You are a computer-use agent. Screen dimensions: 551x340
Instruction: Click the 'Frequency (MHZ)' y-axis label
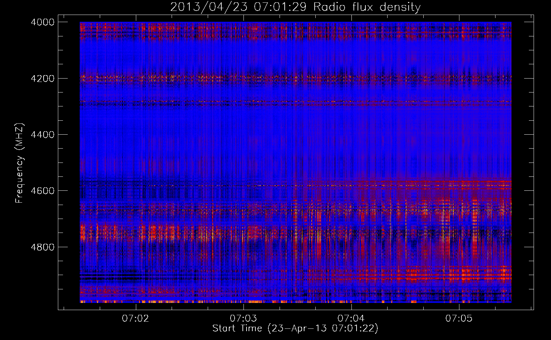(x=19, y=163)
